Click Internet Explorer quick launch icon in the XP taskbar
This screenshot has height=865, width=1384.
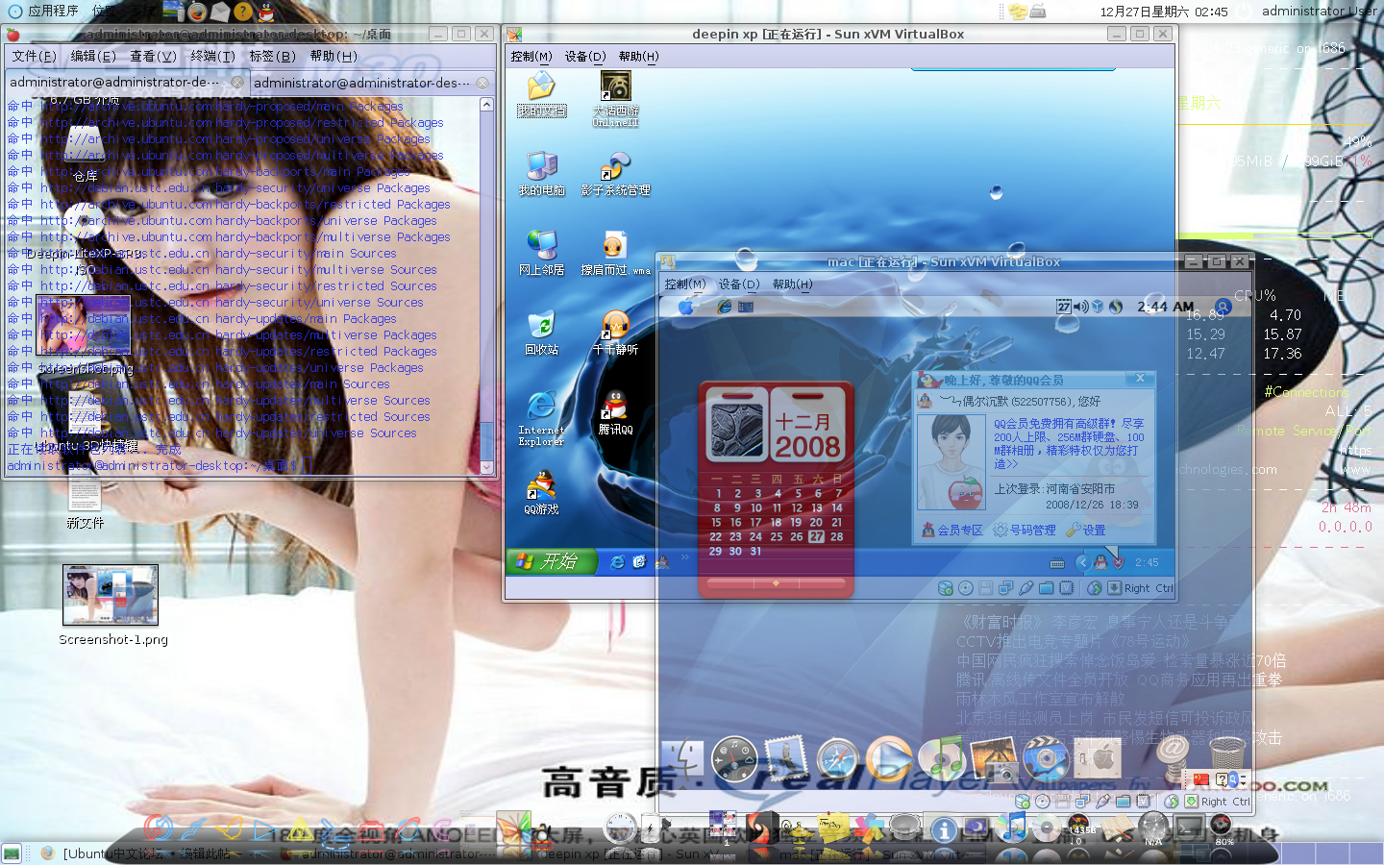click(617, 562)
